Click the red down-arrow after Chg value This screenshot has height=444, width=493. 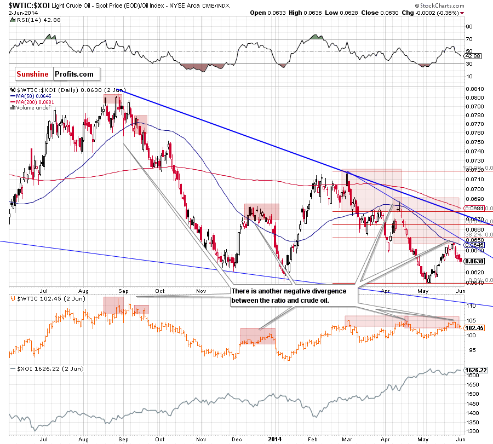click(x=462, y=13)
